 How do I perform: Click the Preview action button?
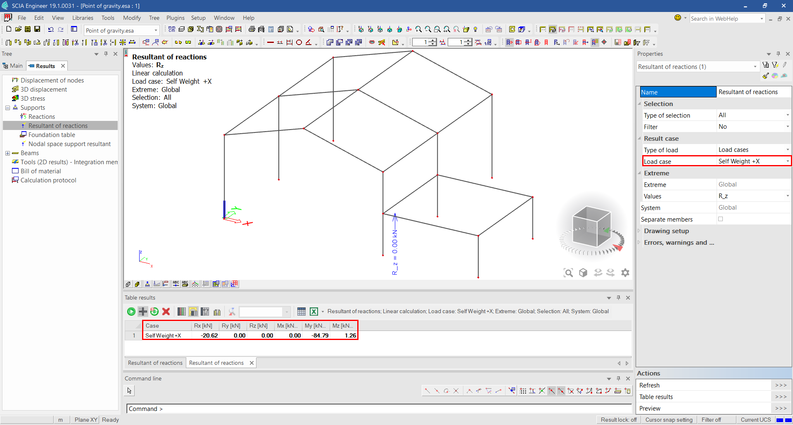coord(781,408)
